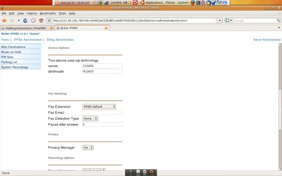Open the System menu in top panel
This screenshot has width=282, height=176.
[x=183, y=2]
